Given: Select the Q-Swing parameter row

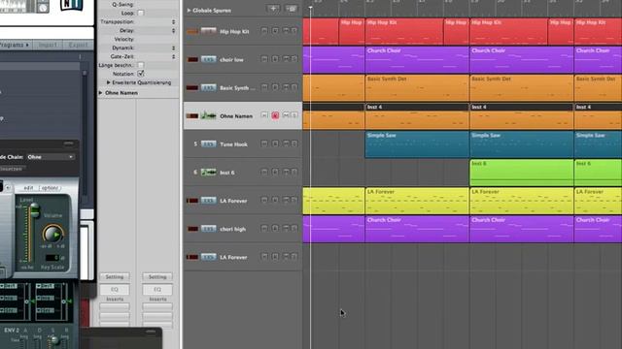Looking at the screenshot, I should tap(138, 4).
